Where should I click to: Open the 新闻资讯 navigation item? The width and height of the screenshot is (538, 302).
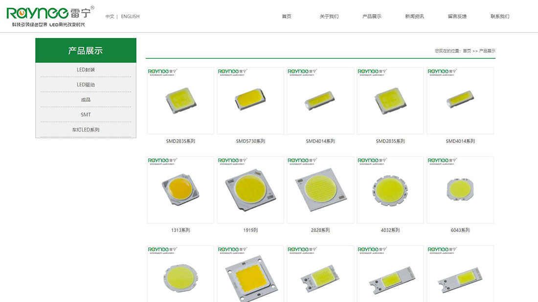point(414,17)
